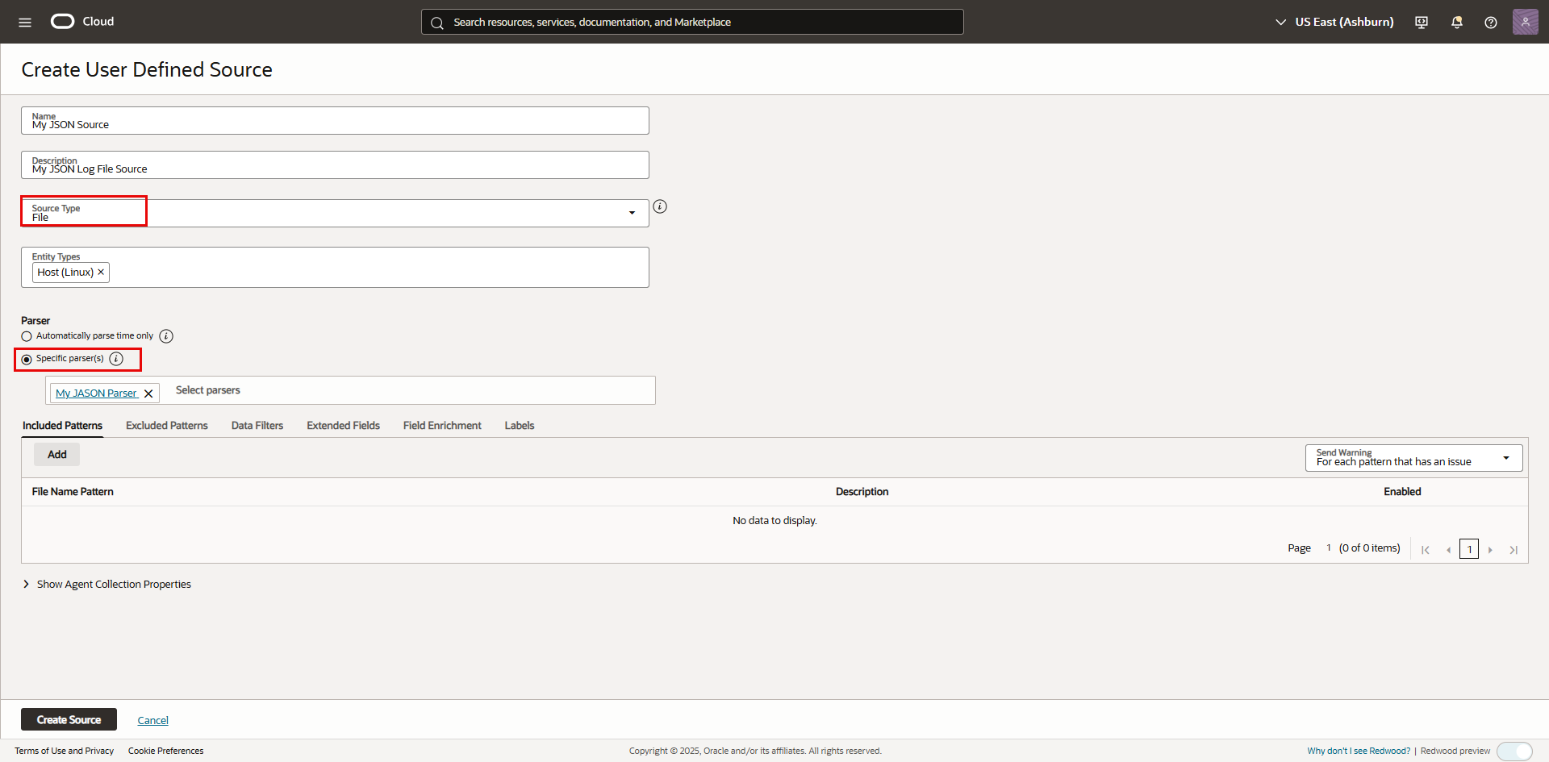
Task: Open the Source Type dropdown
Action: pyautogui.click(x=632, y=213)
